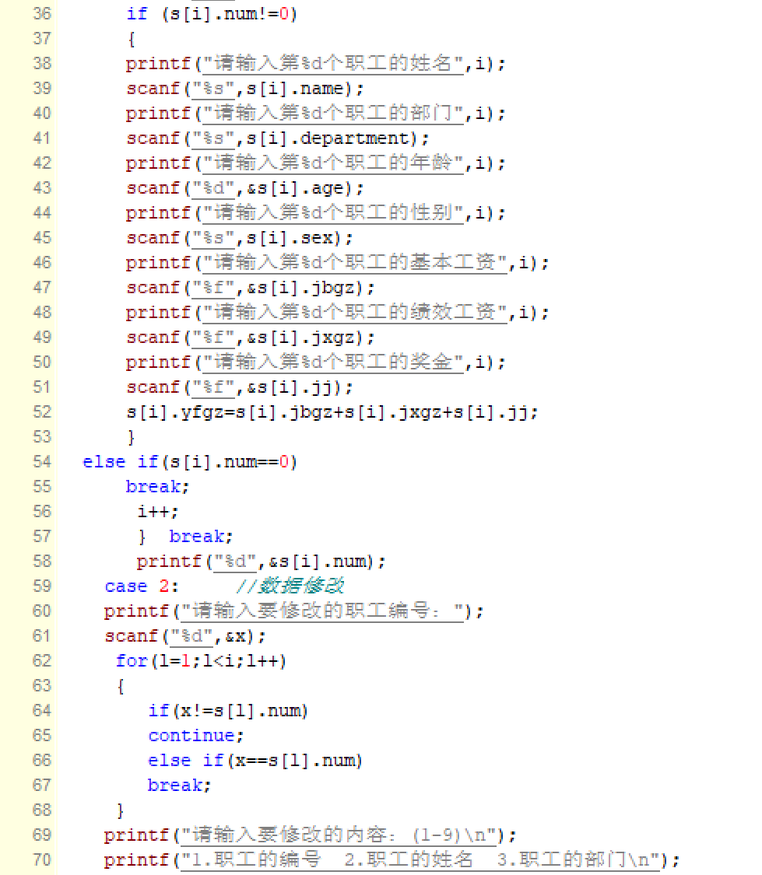This screenshot has height=875, width=762.
Task: Click line number 70 in the gutter
Action: click(42, 859)
